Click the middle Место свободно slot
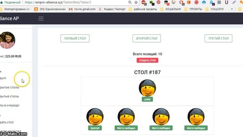This screenshot has width=243, height=137. [161, 128]
